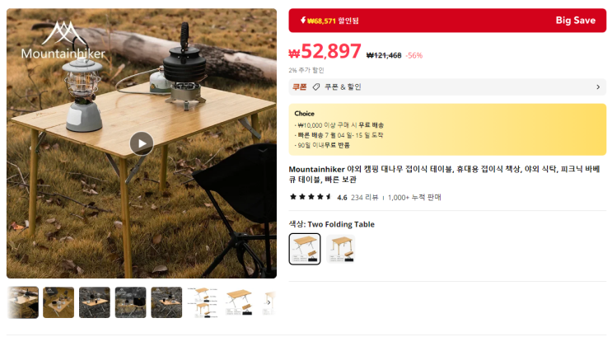Viewport: 612px width, 337px height.
Task: Open the third dark-background table thumbnail
Action: [95, 302]
